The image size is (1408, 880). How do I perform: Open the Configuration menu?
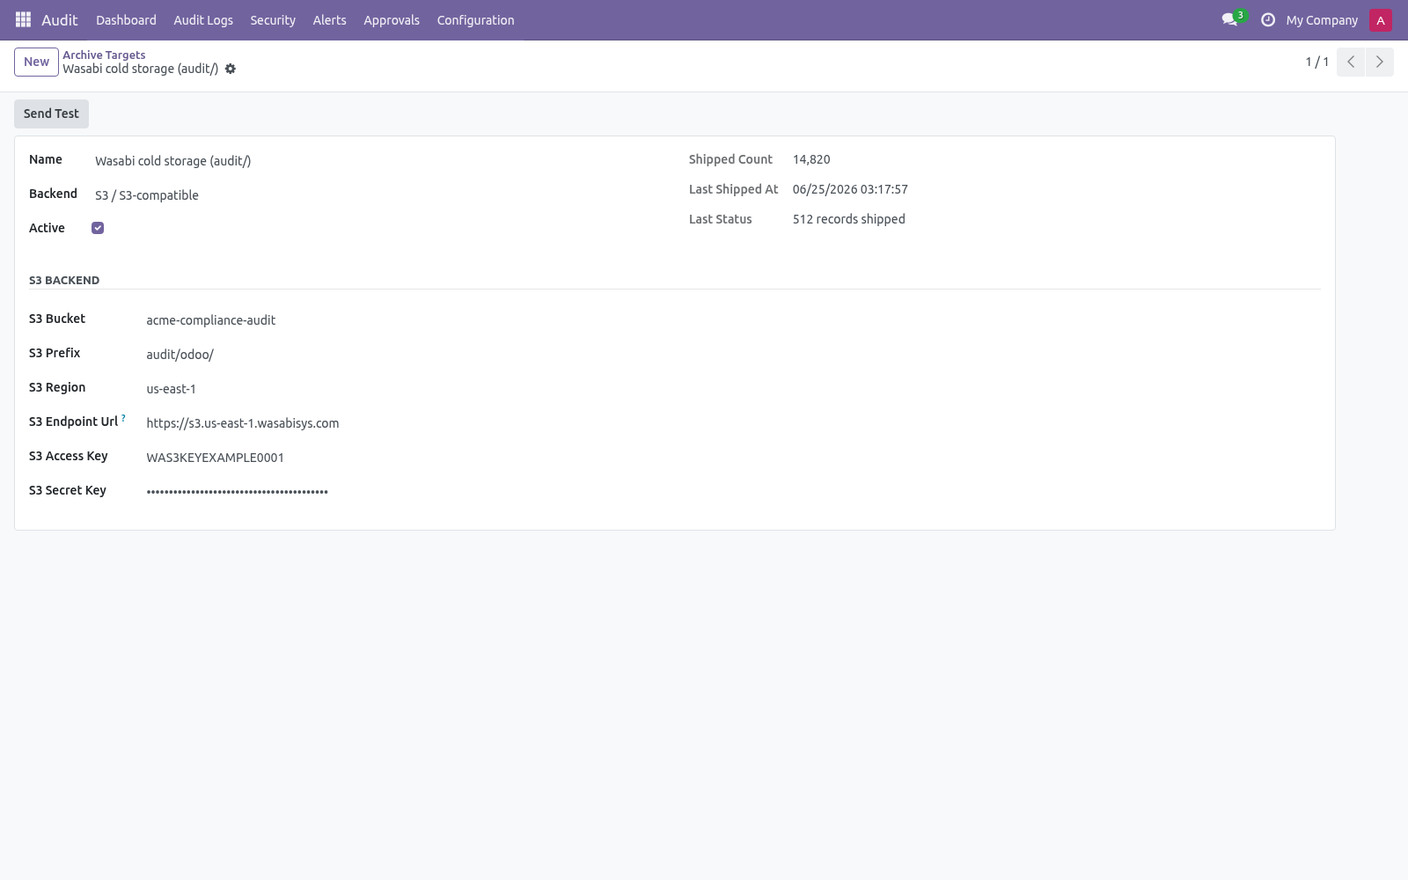(476, 19)
